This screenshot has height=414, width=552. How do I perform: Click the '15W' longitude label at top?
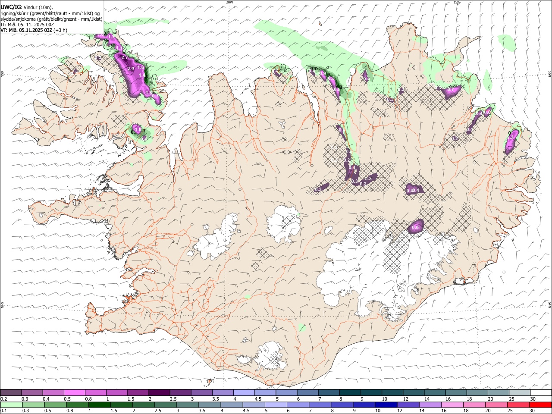(457, 2)
